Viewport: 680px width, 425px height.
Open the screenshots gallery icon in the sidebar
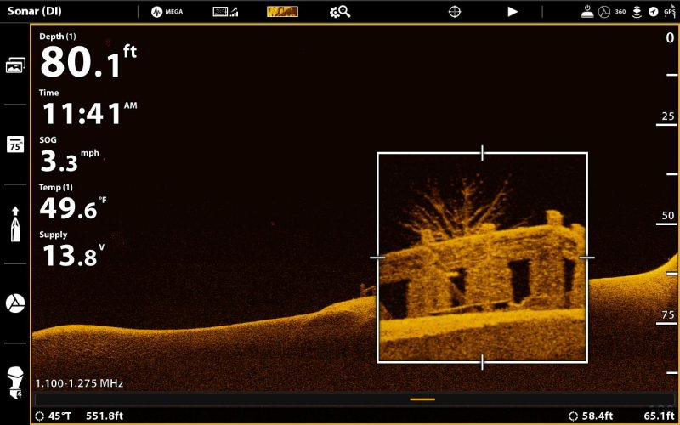click(15, 65)
